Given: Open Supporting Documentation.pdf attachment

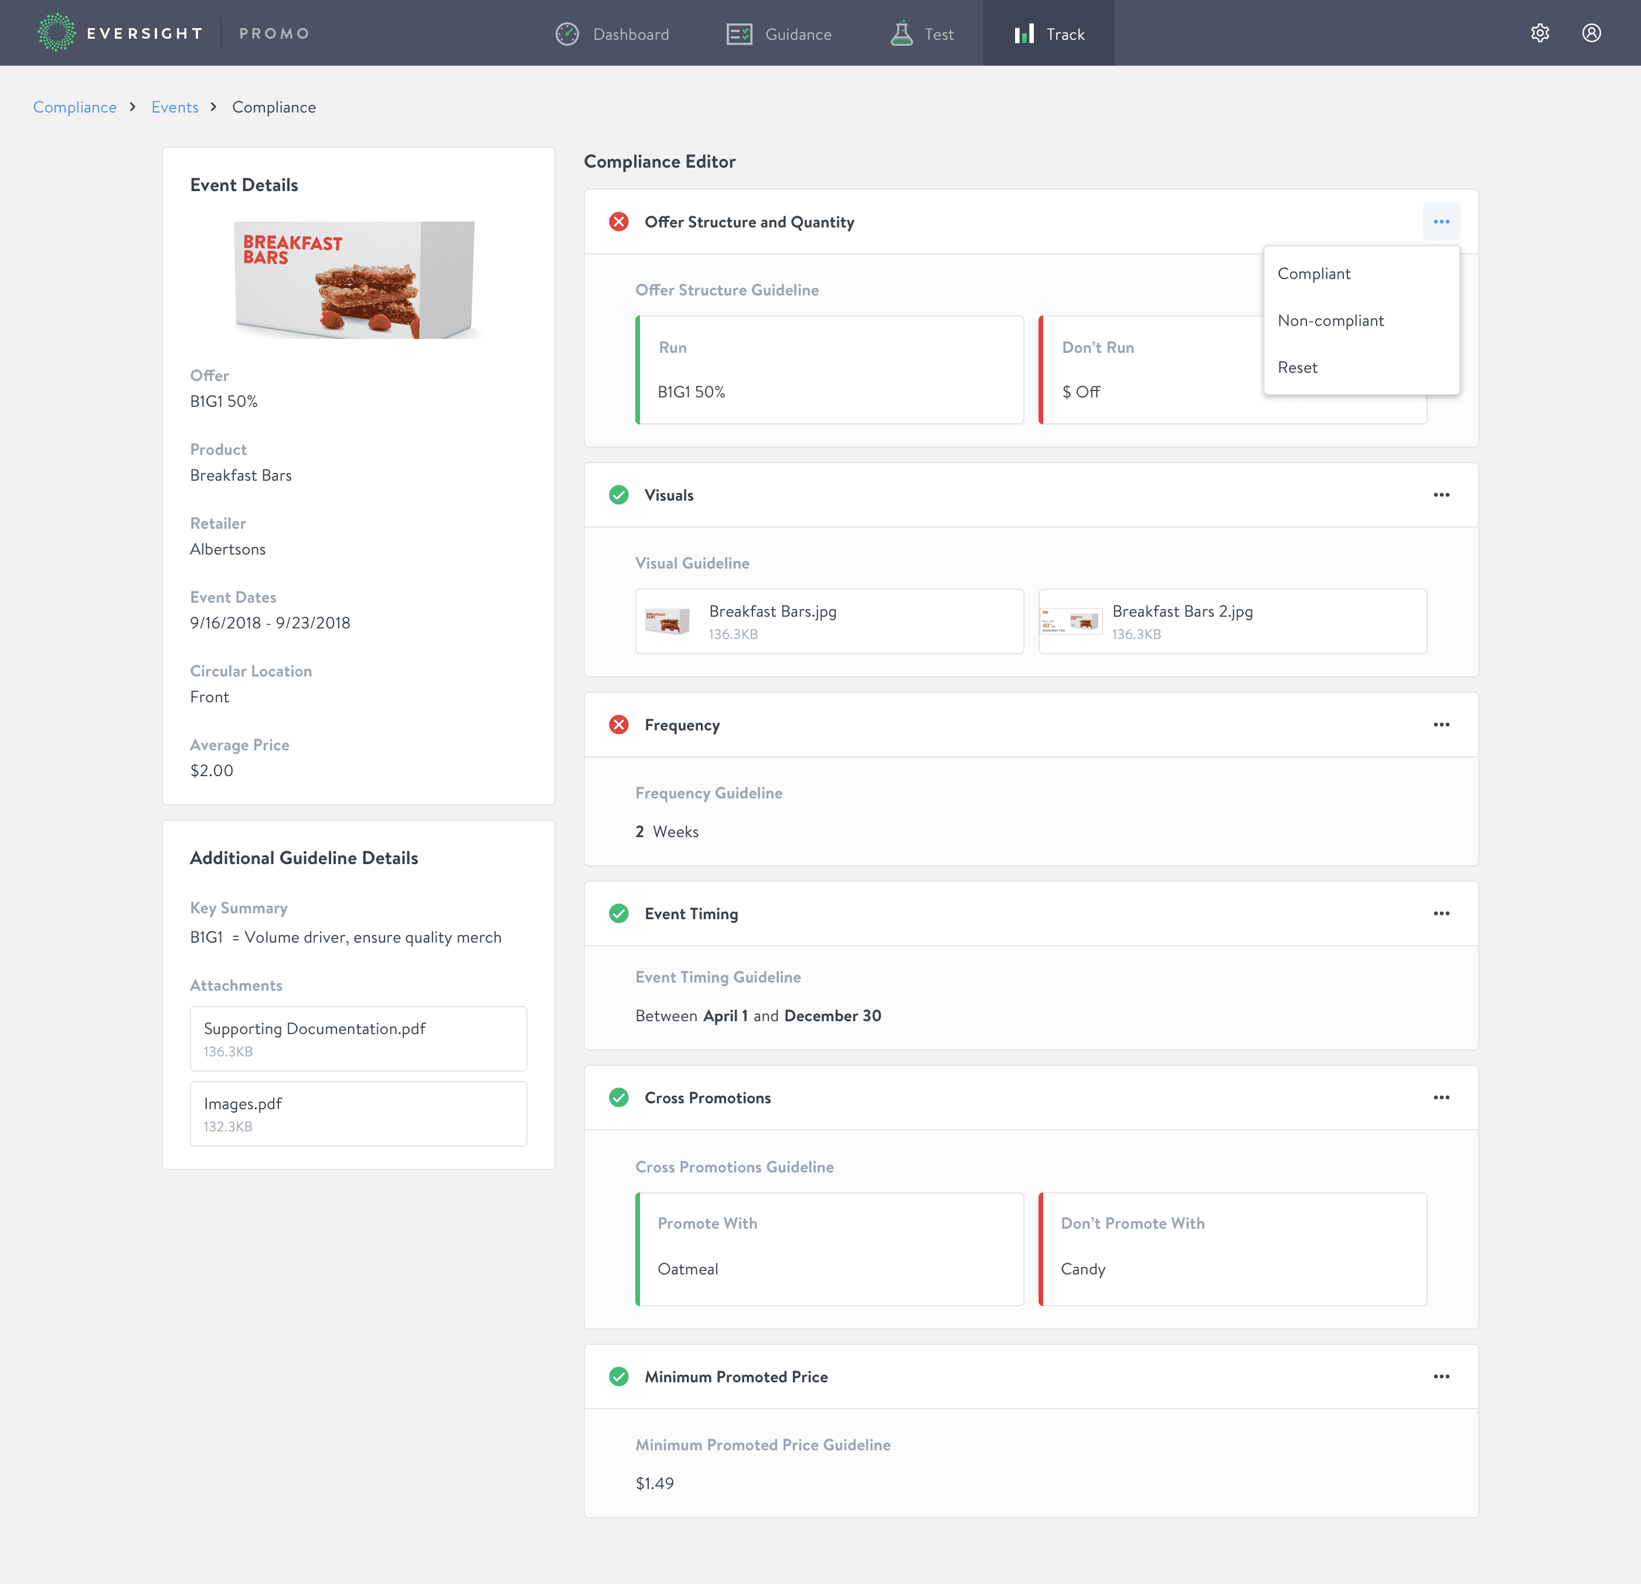Looking at the screenshot, I should pos(358,1038).
